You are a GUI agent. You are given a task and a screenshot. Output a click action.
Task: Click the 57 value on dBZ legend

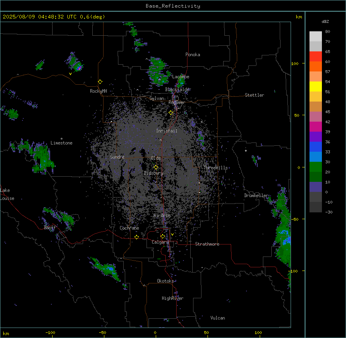pos(328,72)
